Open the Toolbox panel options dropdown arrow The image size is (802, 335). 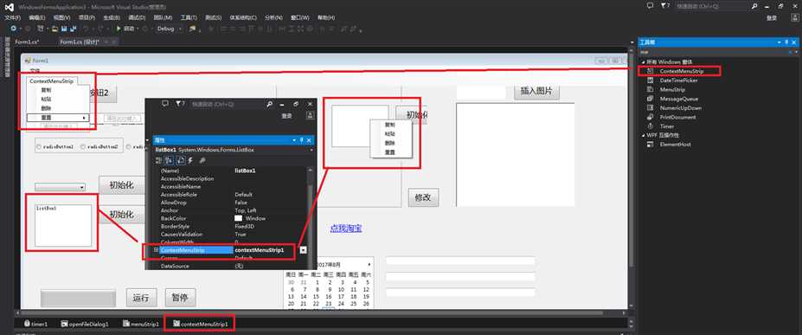click(780, 42)
